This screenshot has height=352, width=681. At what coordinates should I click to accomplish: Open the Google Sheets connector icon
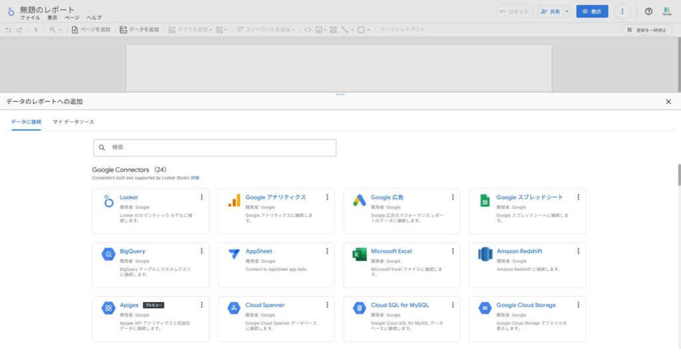pos(485,201)
